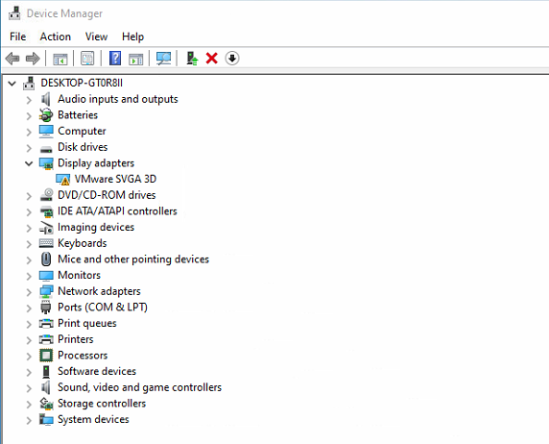Click the Batteries category icon
This screenshot has width=549, height=444.
[x=46, y=115]
